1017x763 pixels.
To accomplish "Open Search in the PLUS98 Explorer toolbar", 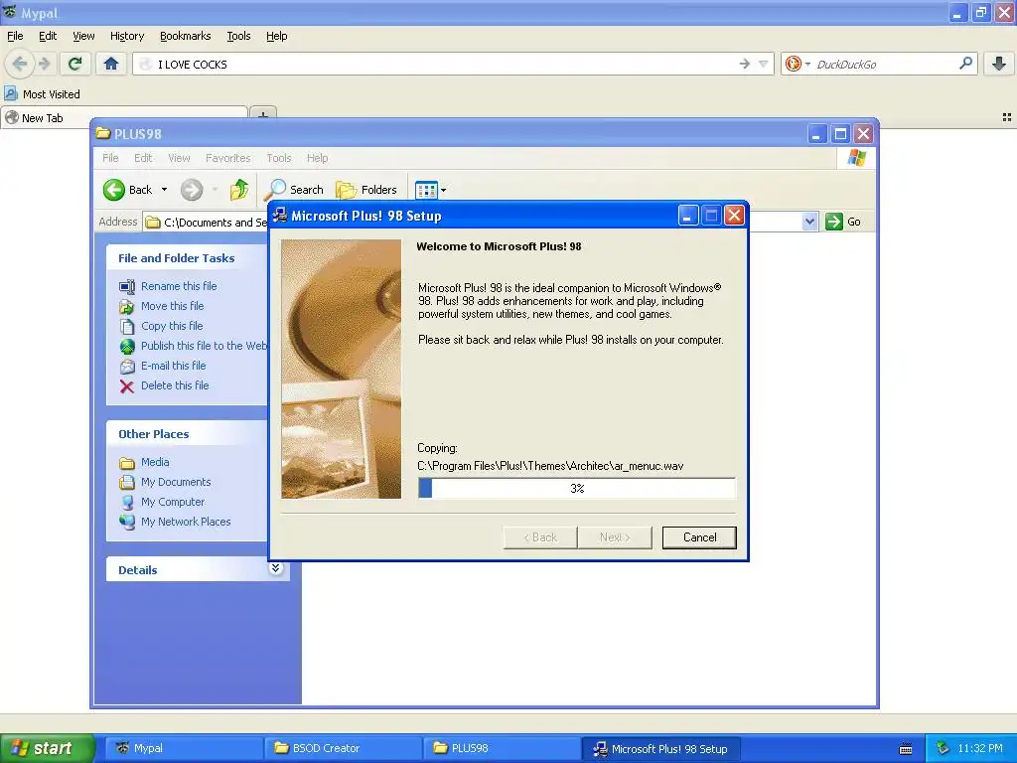I will 294,190.
